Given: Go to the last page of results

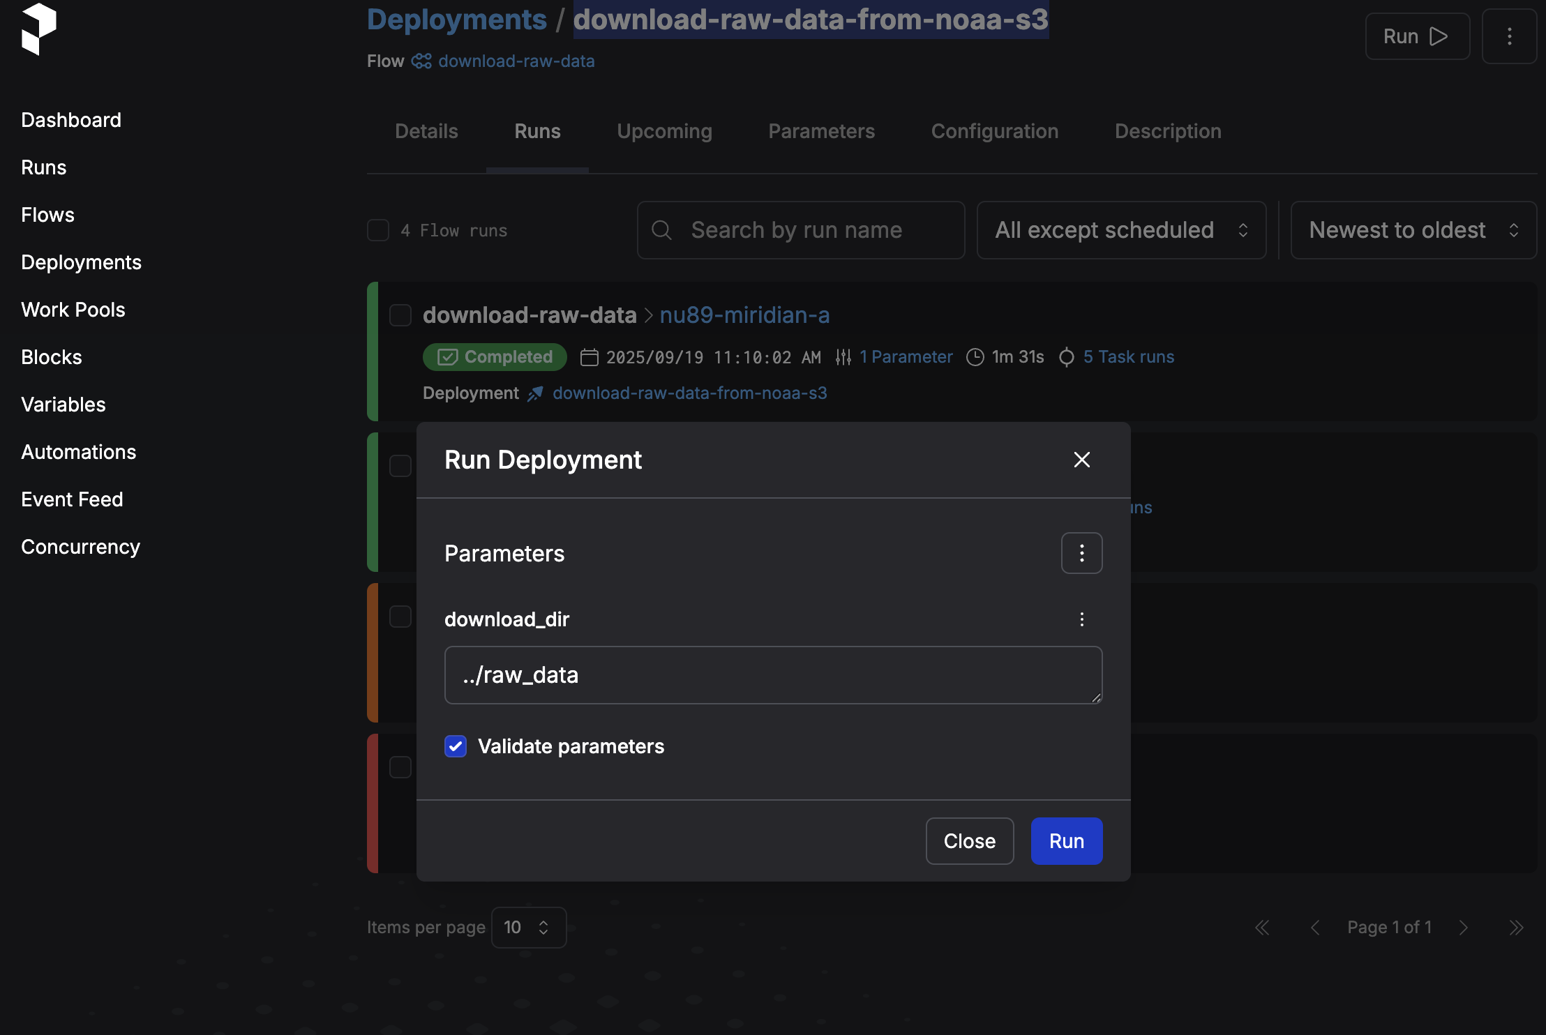Looking at the screenshot, I should click(1516, 928).
